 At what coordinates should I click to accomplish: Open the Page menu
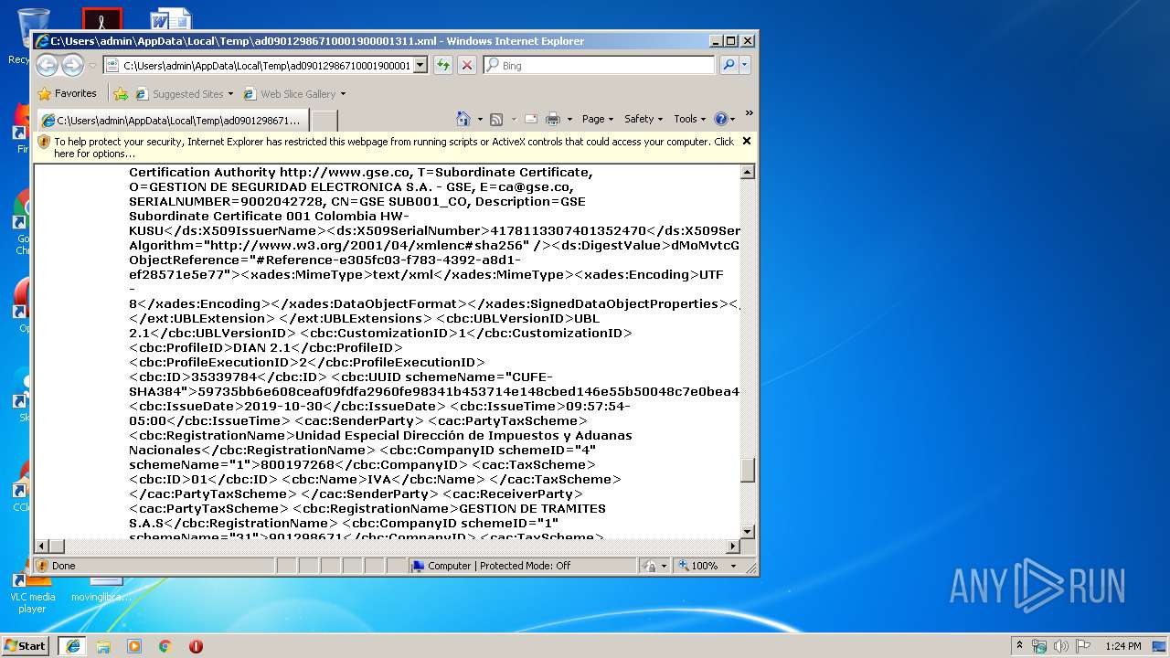[598, 119]
